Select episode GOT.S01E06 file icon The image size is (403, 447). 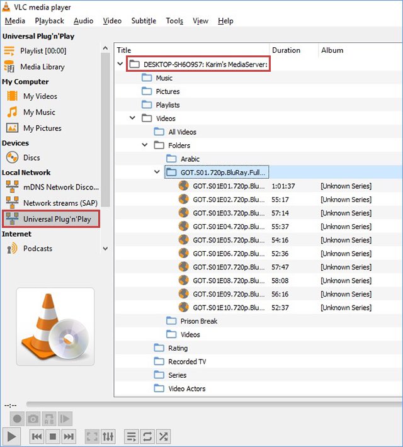coord(184,253)
